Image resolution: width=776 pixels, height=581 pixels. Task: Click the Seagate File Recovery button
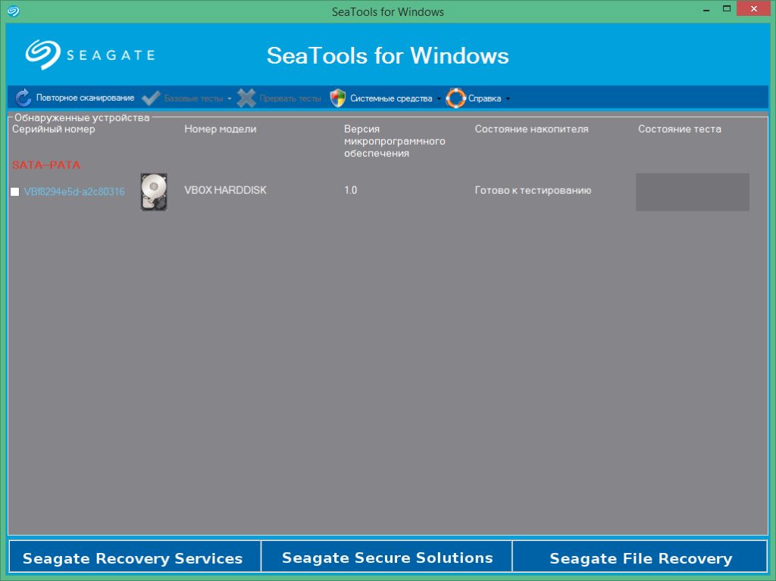(640, 558)
